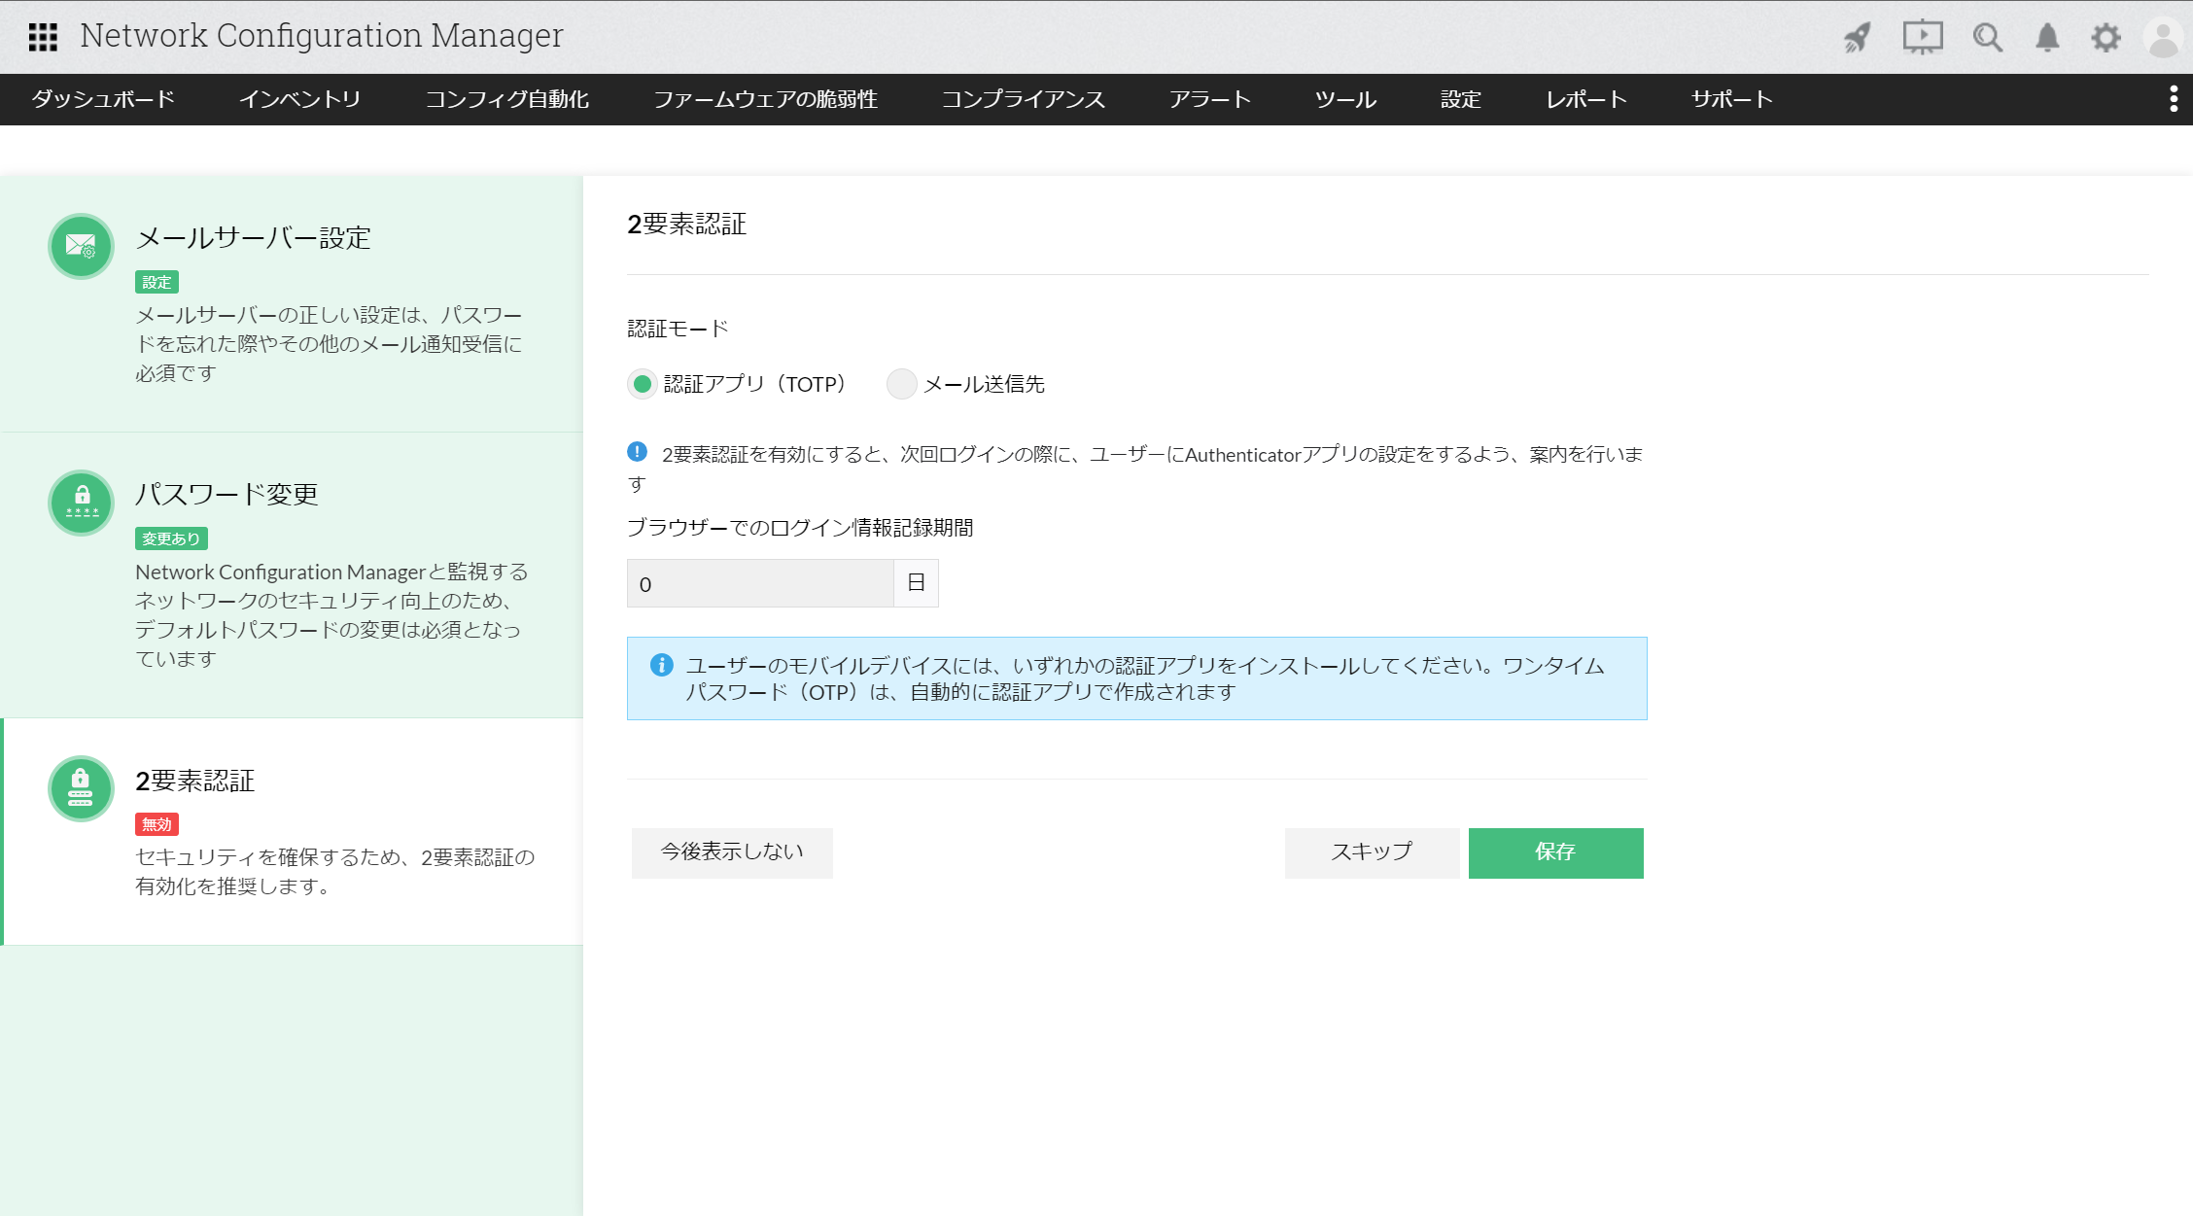Click the login retention days input field

coord(760,583)
